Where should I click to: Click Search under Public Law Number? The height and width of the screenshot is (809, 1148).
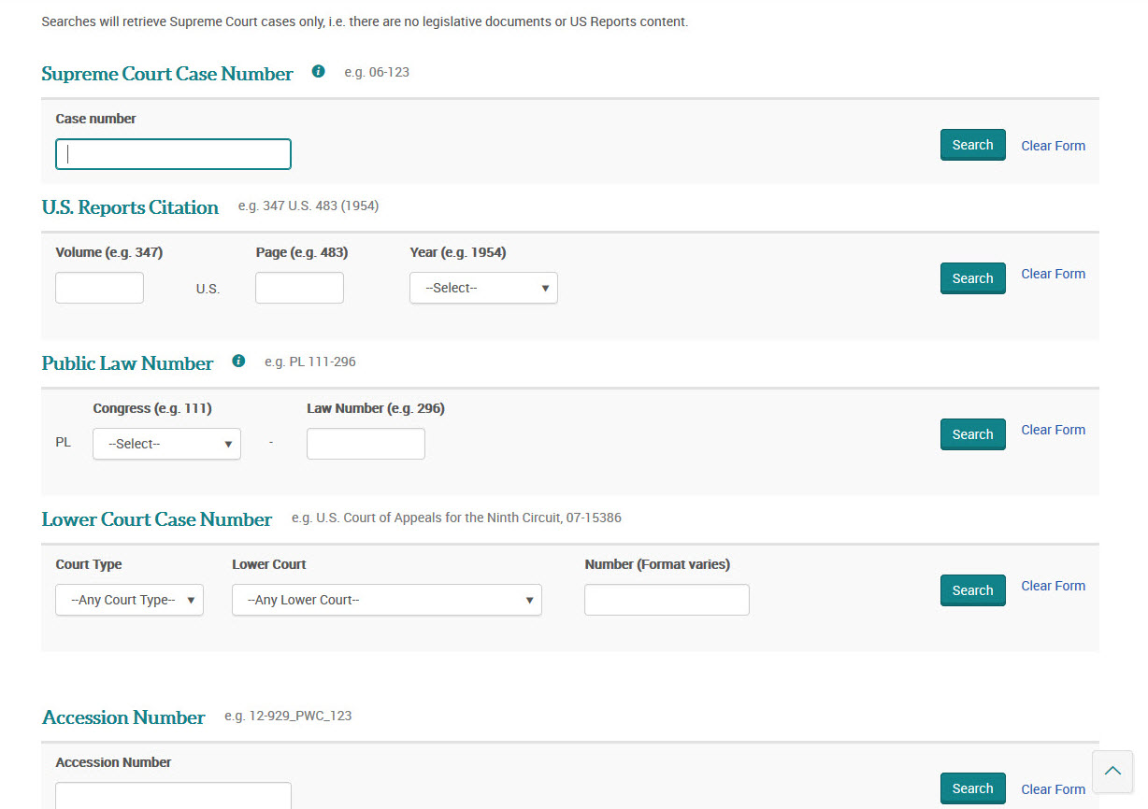point(972,433)
